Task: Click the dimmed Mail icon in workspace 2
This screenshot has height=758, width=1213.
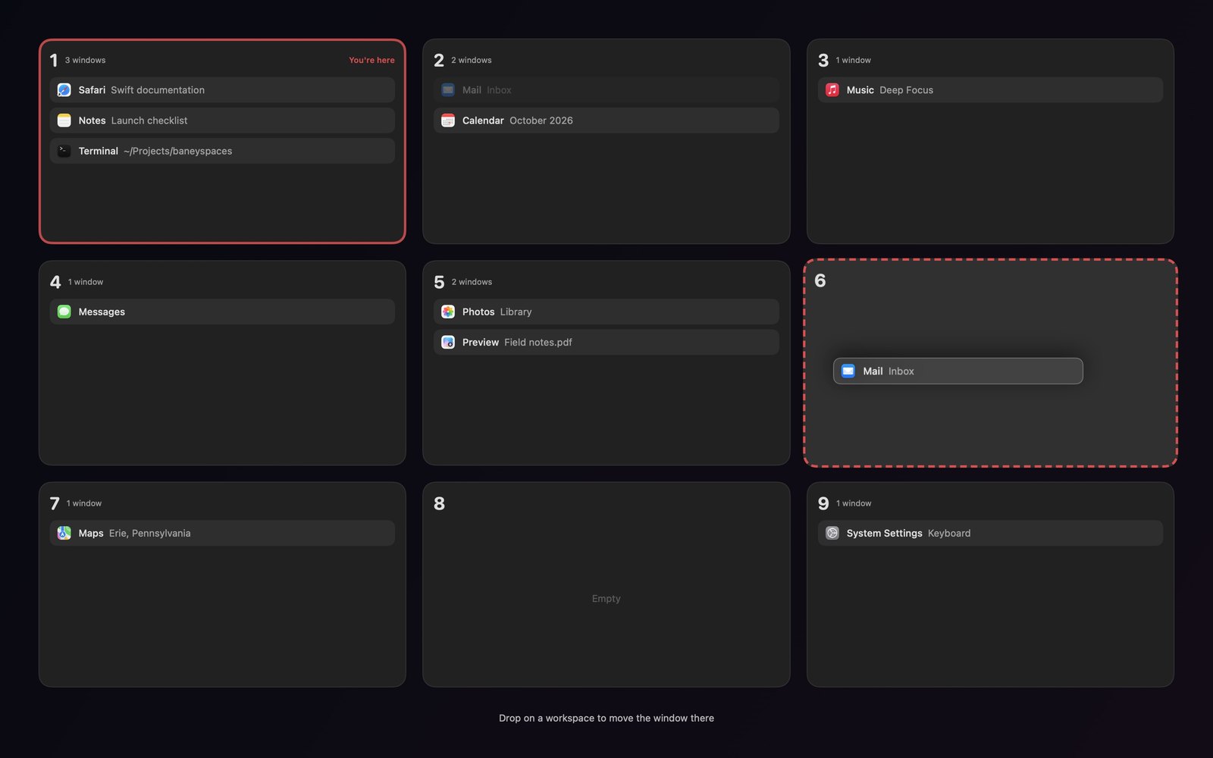Action: [448, 90]
